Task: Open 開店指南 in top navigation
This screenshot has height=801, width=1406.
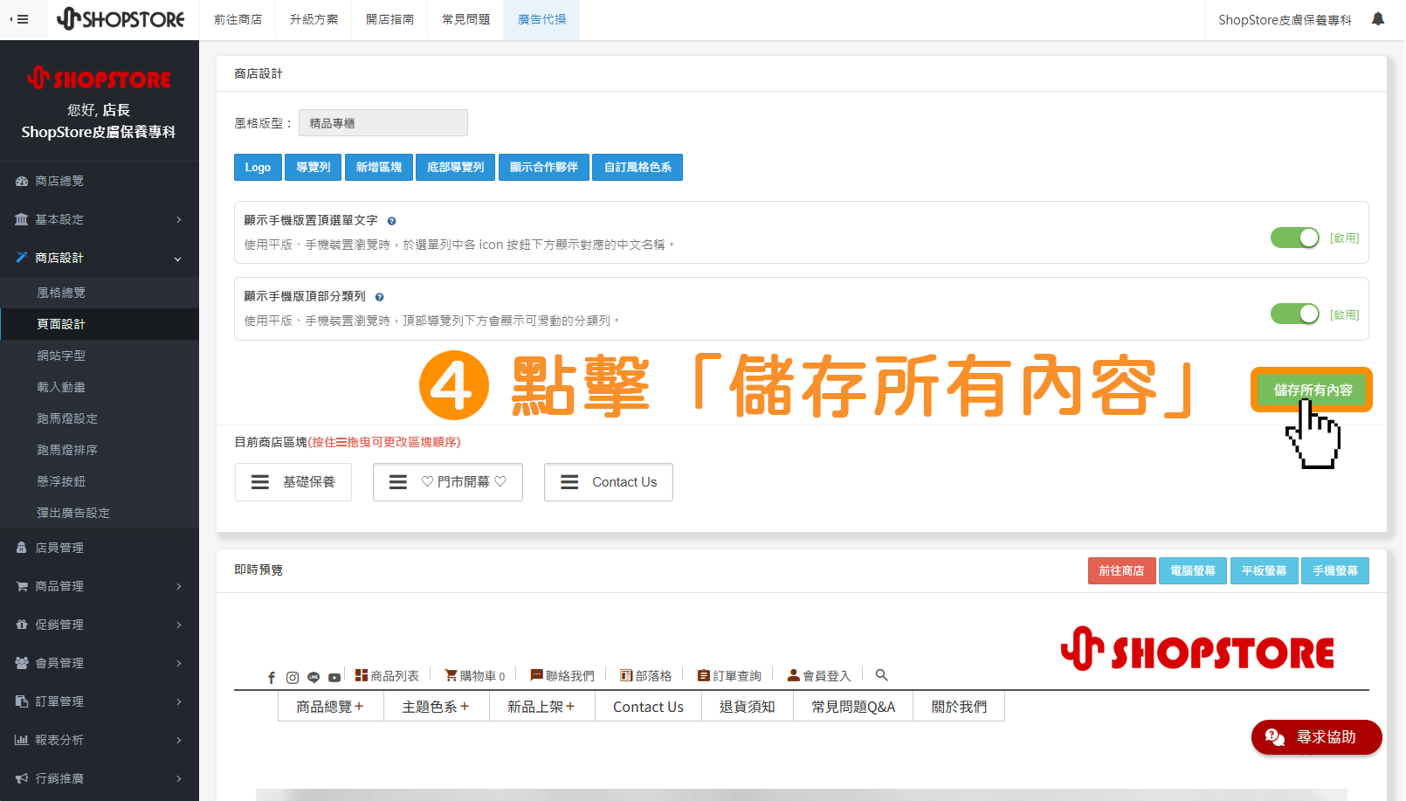Action: 389,19
